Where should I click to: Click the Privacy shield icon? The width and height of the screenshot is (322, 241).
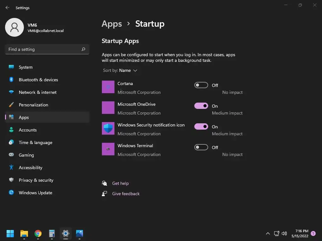11,180
